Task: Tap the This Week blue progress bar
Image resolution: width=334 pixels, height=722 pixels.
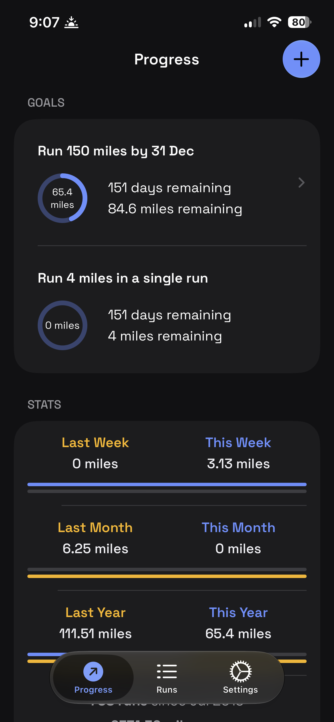Action: [x=167, y=484]
